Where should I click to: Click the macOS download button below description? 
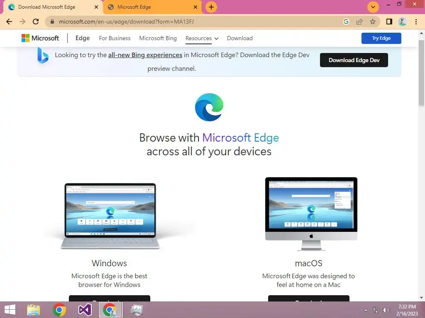(x=308, y=298)
